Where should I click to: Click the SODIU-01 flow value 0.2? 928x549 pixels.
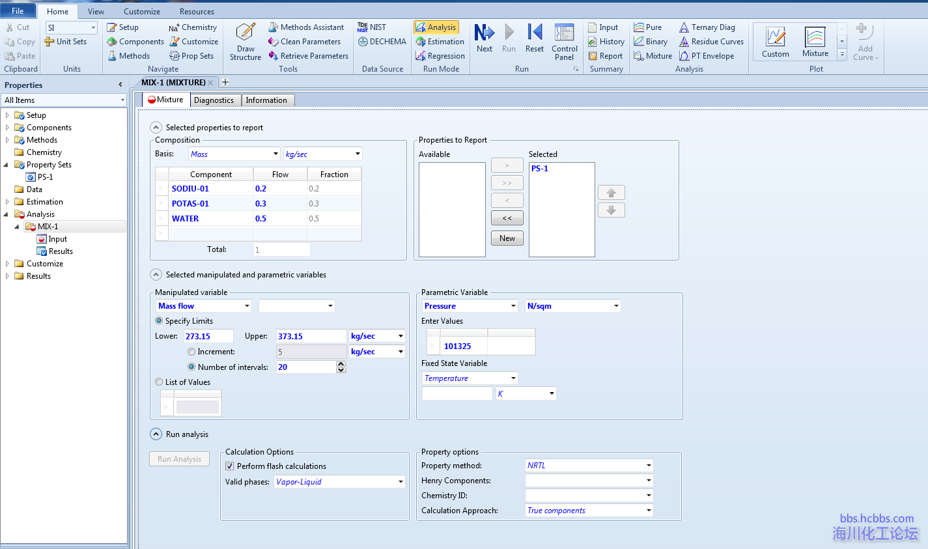click(x=280, y=189)
